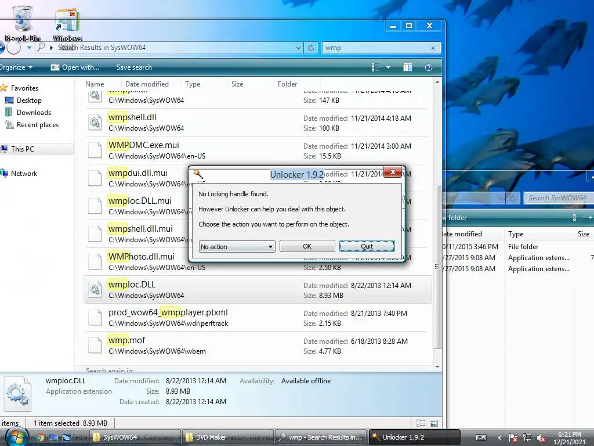Image resolution: width=594 pixels, height=446 pixels.
Task: Open the Action Center flag tray icon
Action: point(513,438)
